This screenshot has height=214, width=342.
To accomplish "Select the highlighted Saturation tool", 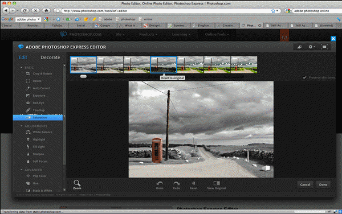I will coord(38,118).
